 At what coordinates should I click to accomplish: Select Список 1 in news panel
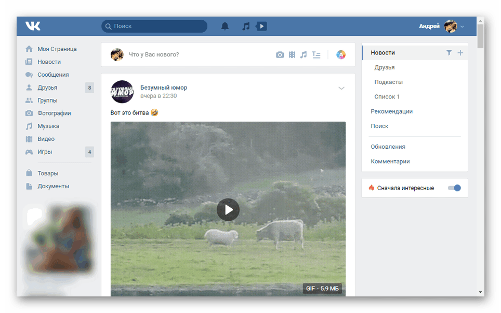tap(387, 96)
